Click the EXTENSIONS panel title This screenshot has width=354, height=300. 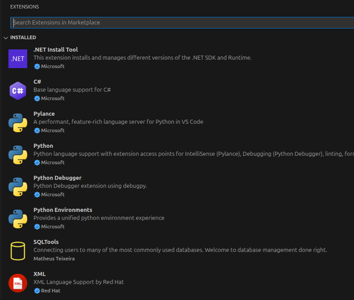coord(25,7)
